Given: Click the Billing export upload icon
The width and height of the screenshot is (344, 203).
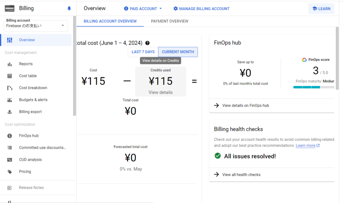Looking at the screenshot, I should [9, 112].
